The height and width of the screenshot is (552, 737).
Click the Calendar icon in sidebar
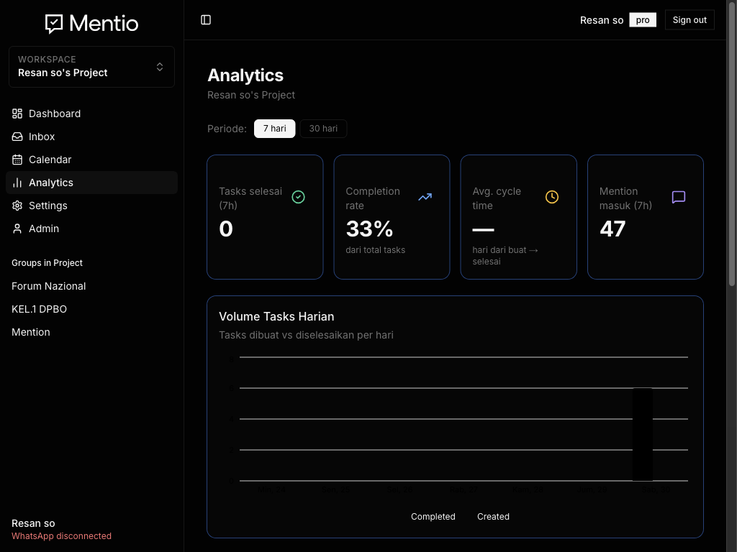17,160
